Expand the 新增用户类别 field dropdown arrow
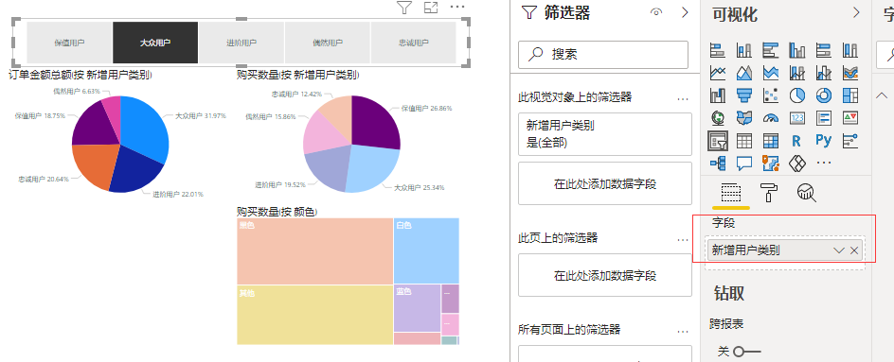 pos(839,250)
